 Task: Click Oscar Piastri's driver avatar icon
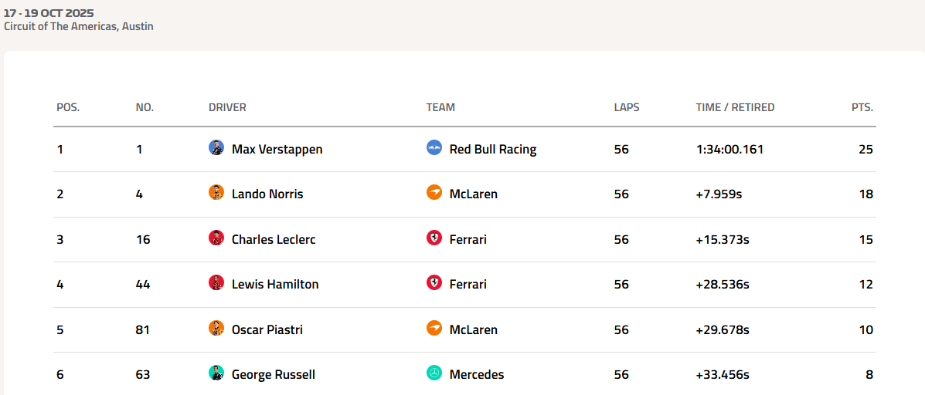tap(216, 329)
